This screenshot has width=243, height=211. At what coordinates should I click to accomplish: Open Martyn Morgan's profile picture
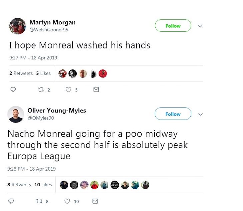point(18,26)
